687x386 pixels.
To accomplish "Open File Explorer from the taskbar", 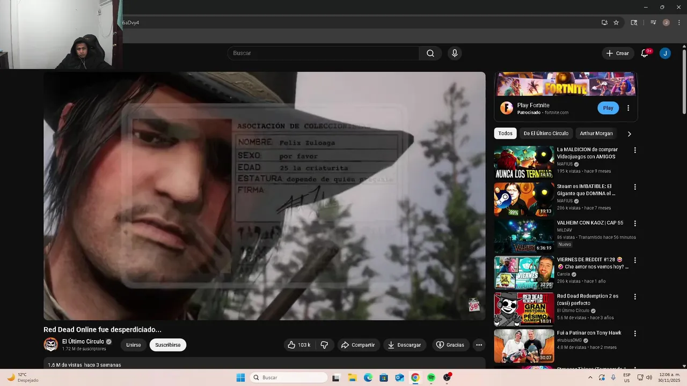I will [x=352, y=377].
